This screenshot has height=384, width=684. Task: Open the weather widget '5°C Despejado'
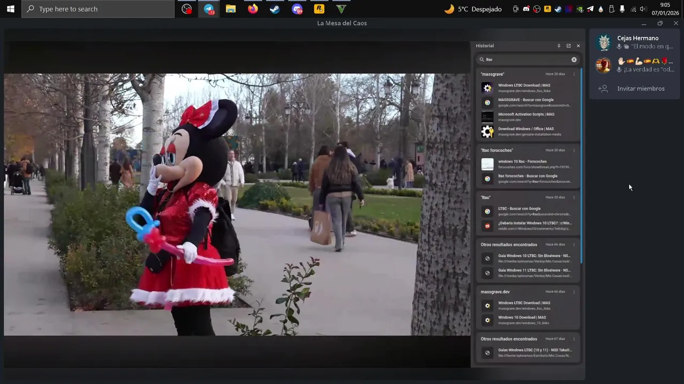pos(473,9)
